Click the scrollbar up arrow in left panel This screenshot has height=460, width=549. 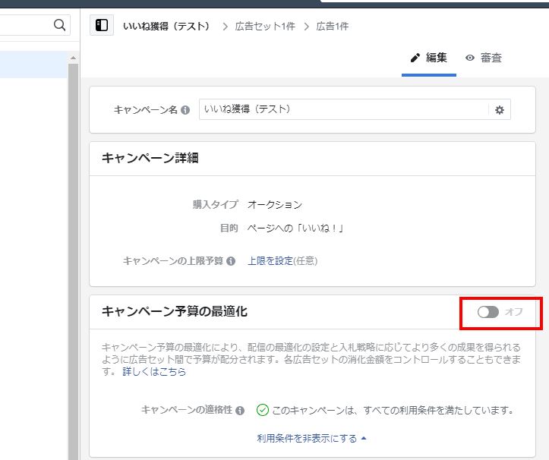coord(74,58)
